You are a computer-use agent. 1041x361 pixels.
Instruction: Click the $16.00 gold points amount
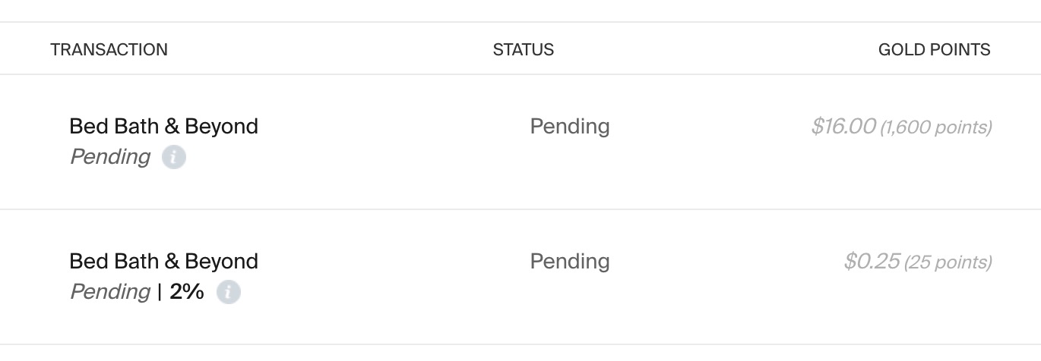[843, 126]
